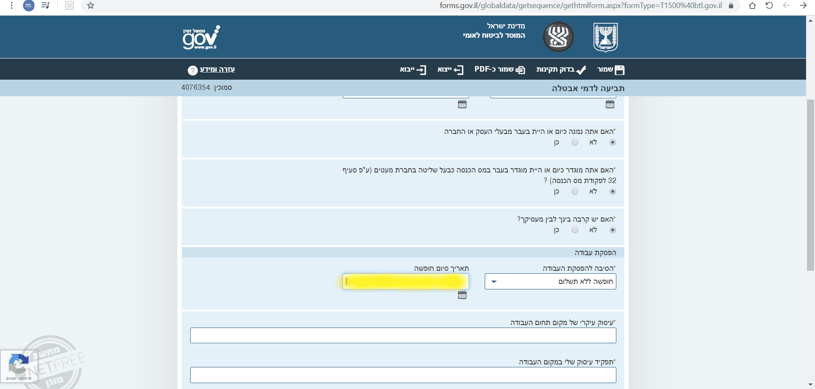Click the scrollbar down arrow
Image resolution: width=815 pixels, height=389 pixels.
[811, 385]
